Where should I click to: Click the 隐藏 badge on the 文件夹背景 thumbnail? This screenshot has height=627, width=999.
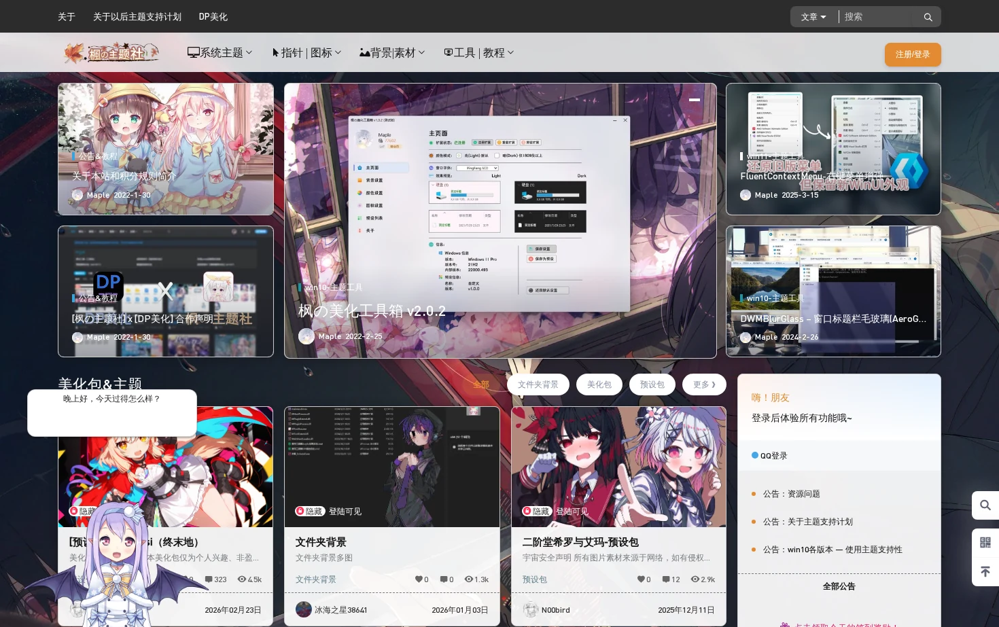[x=309, y=511]
